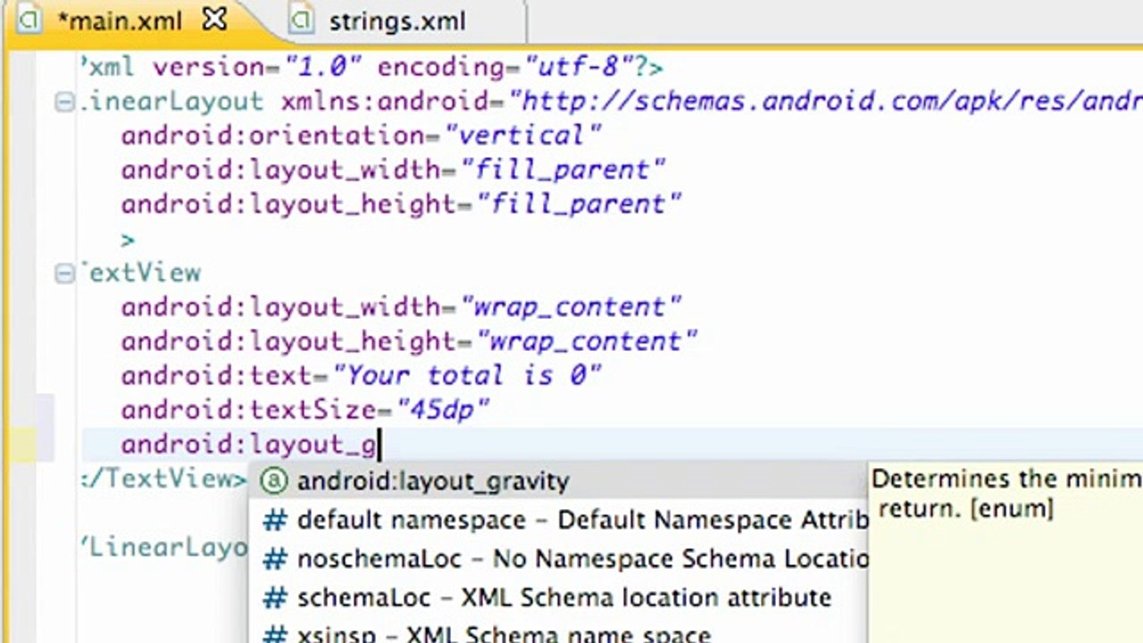Click the main.xml tab file icon
Image resolution: width=1143 pixels, height=643 pixels.
(x=29, y=21)
